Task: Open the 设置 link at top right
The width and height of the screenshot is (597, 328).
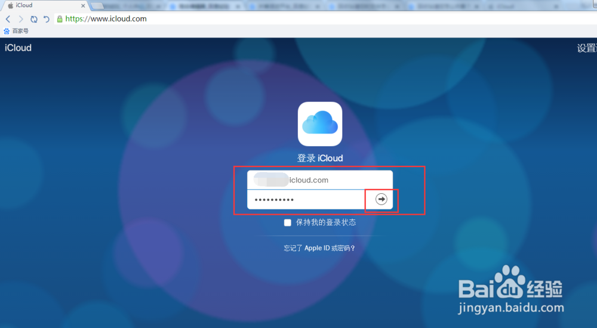Action: pos(587,48)
